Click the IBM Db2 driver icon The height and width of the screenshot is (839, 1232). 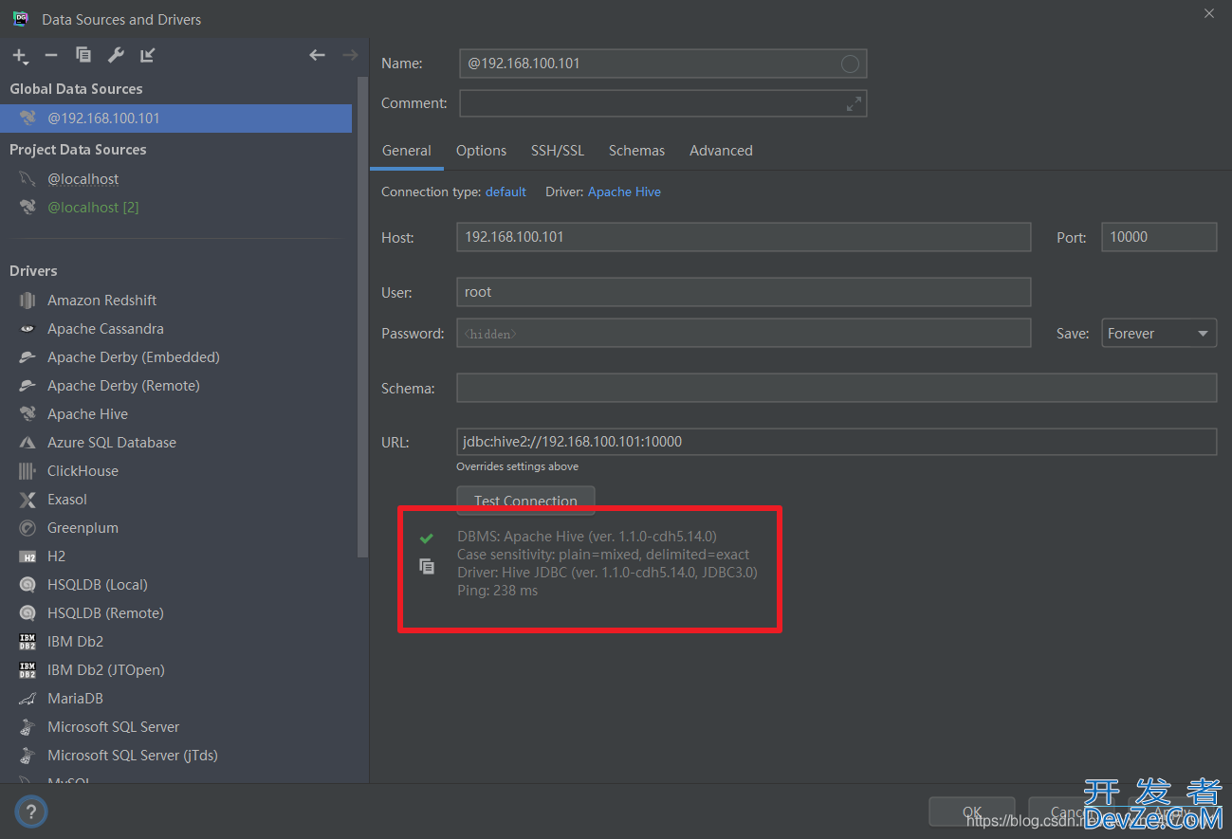tap(28, 642)
